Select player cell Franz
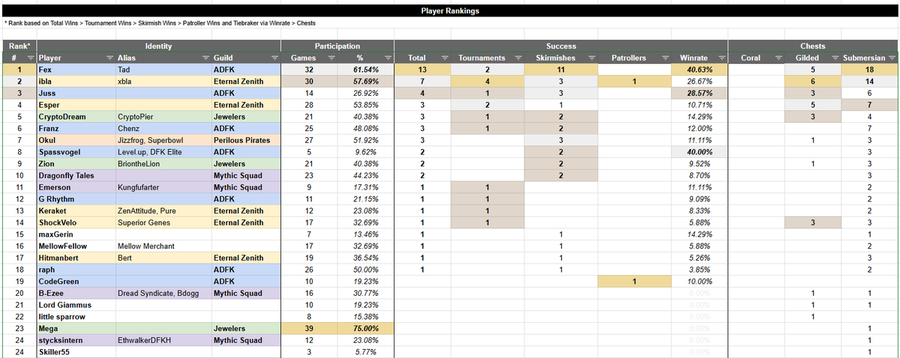900x358 pixels. pos(76,128)
